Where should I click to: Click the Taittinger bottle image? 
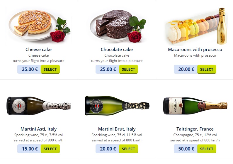coord(195,106)
